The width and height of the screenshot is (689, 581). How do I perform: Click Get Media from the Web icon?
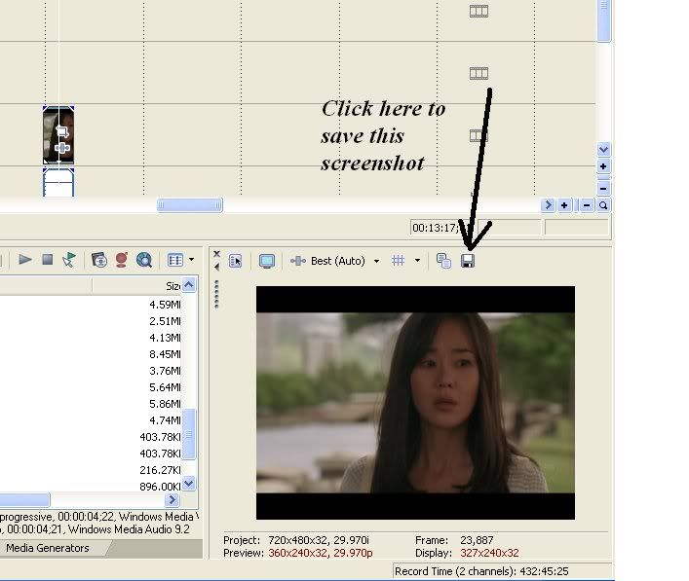(x=143, y=260)
